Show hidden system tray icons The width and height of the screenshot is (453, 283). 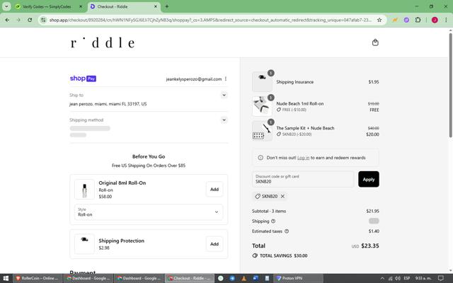382,278
